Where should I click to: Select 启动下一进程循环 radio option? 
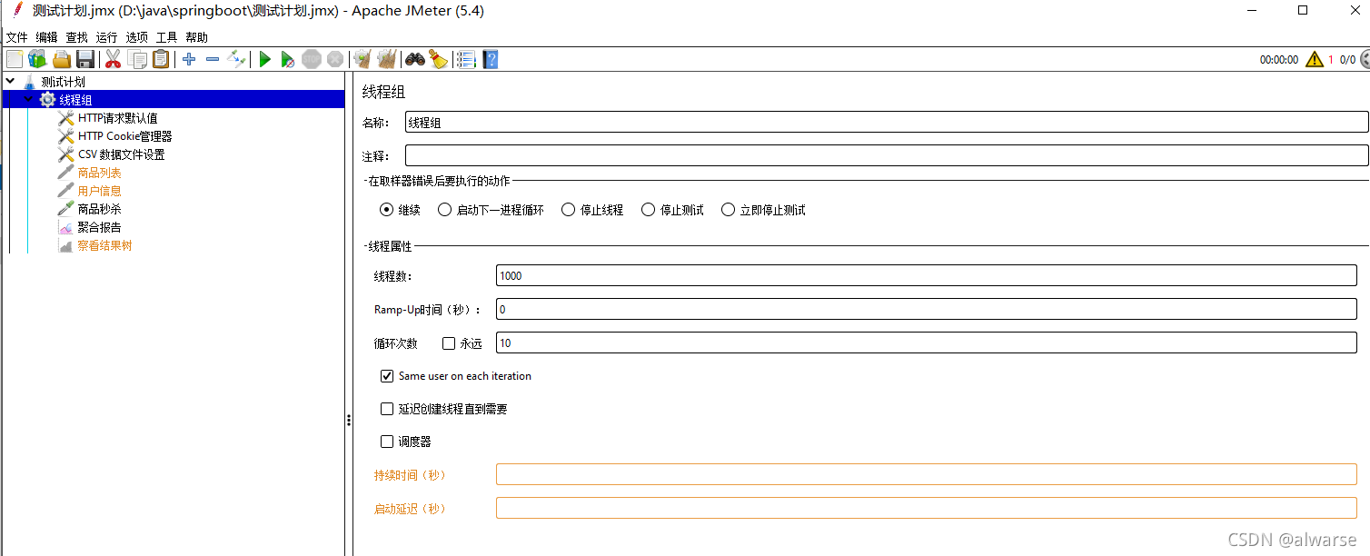[444, 210]
